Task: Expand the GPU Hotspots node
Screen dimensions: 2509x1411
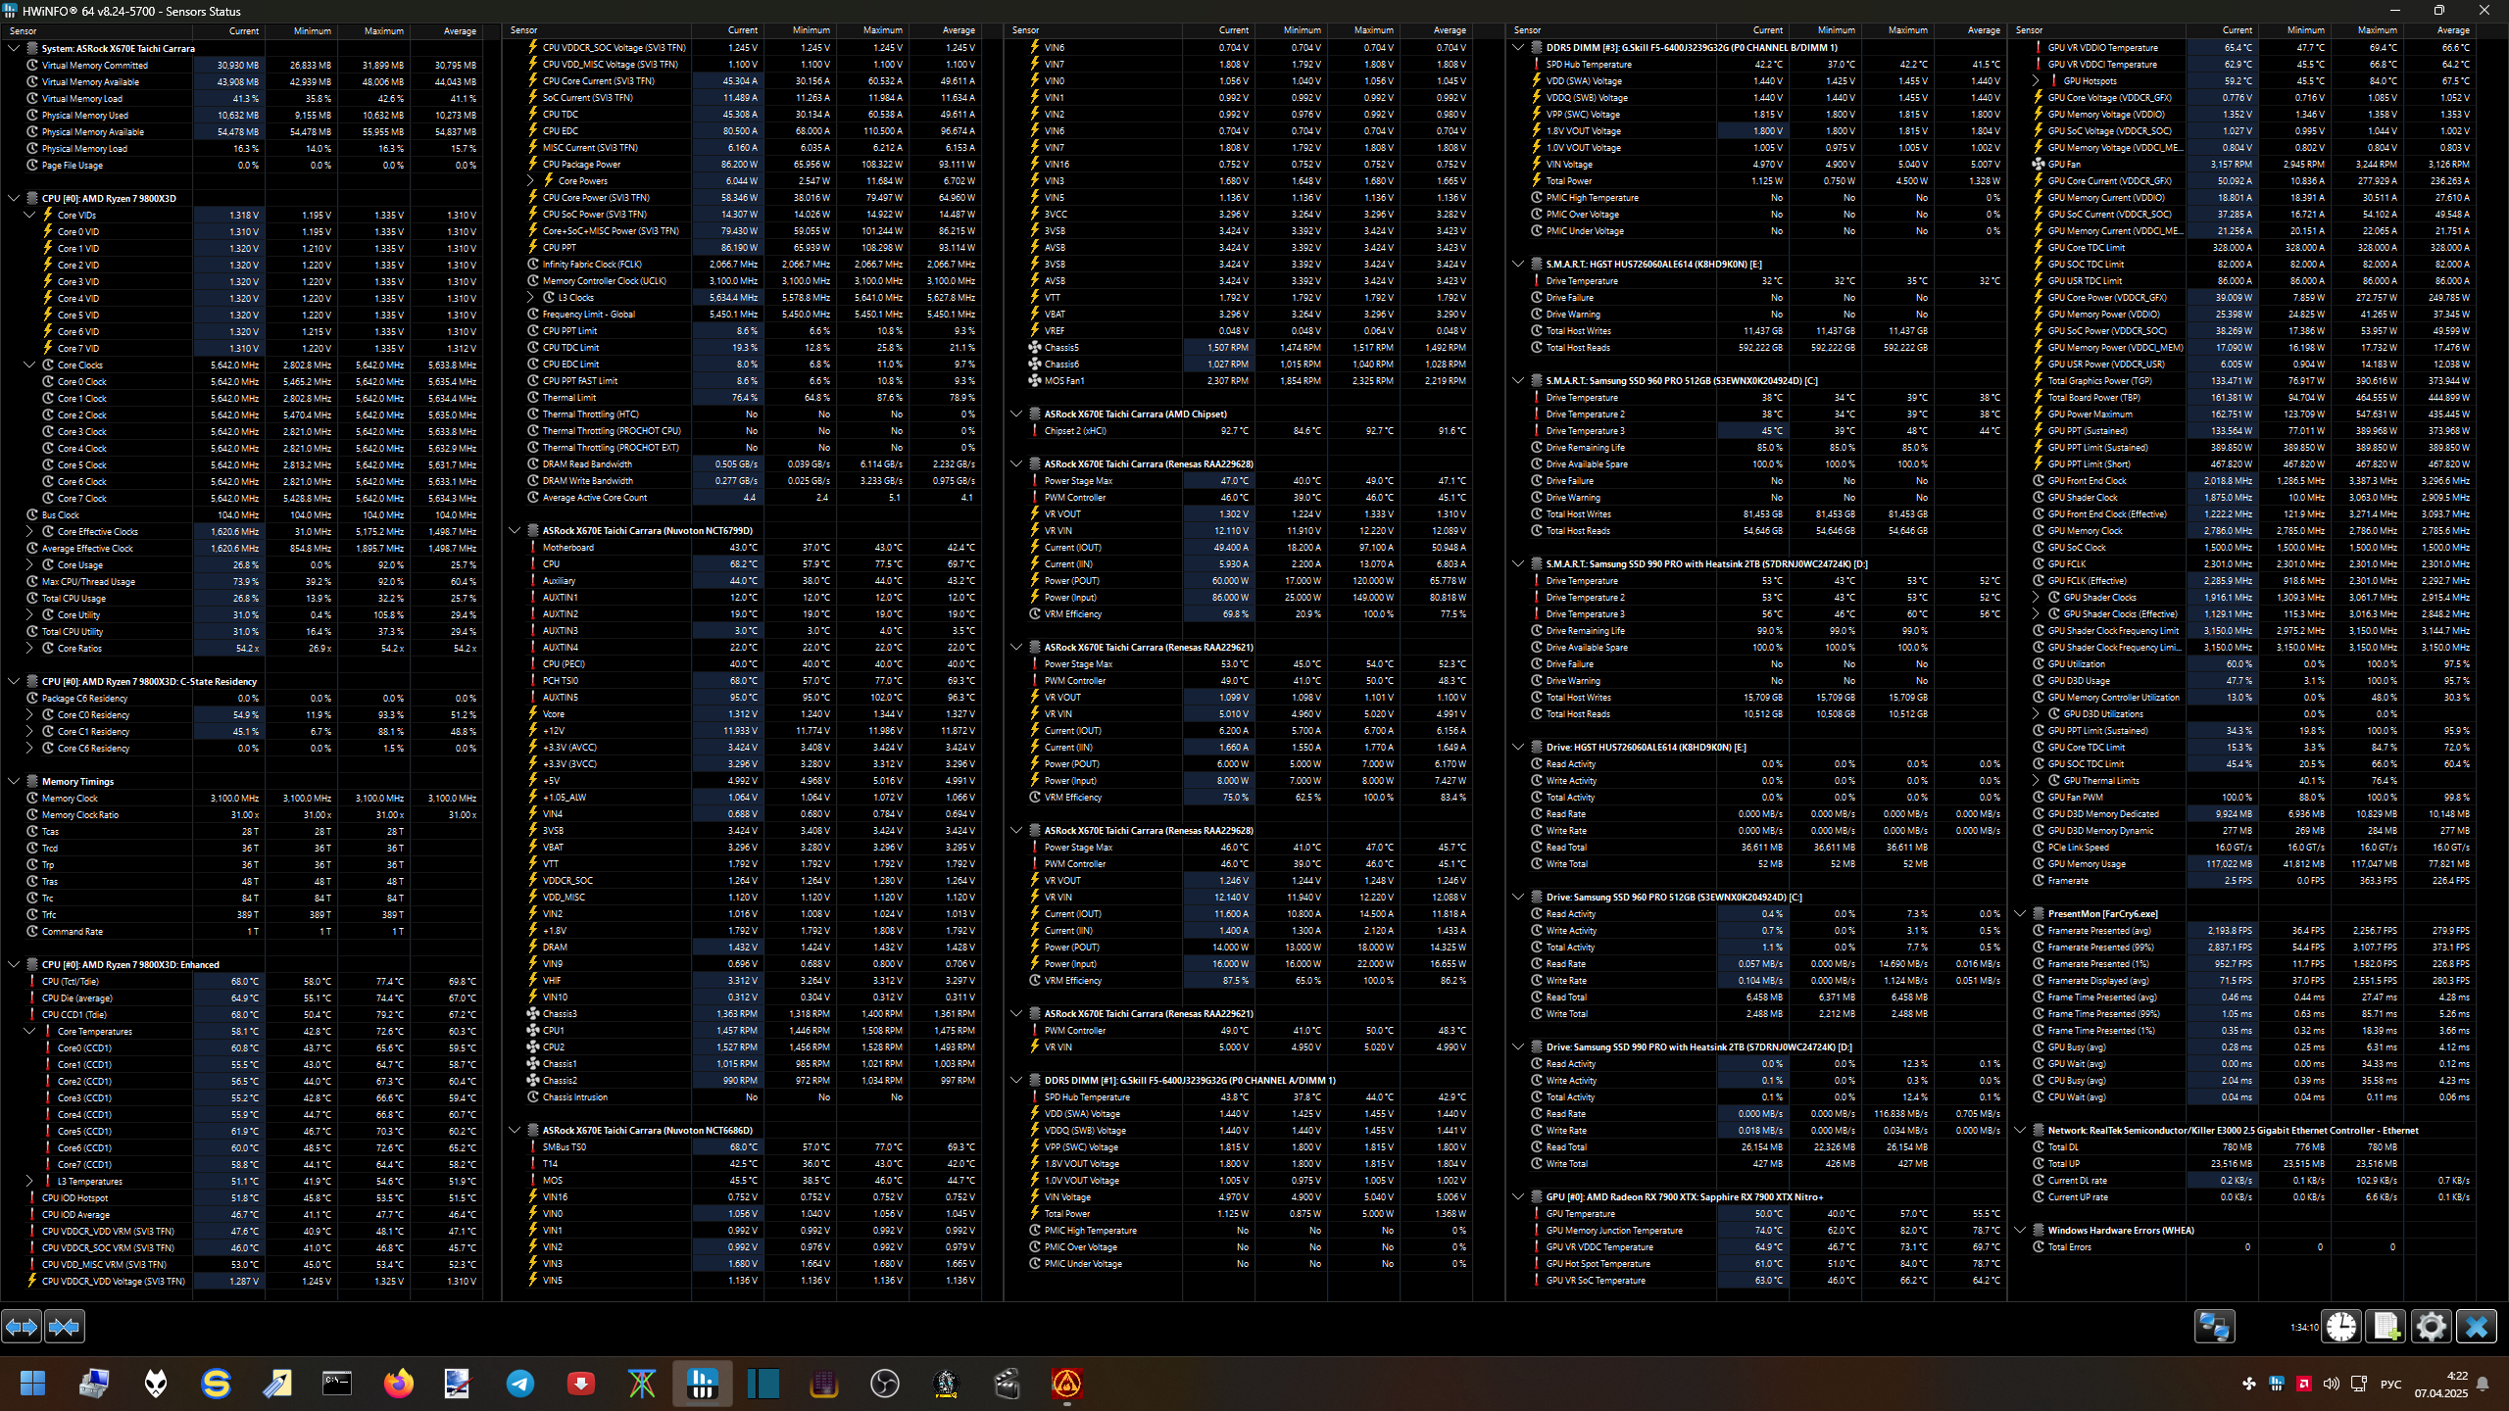Action: (x=2036, y=81)
